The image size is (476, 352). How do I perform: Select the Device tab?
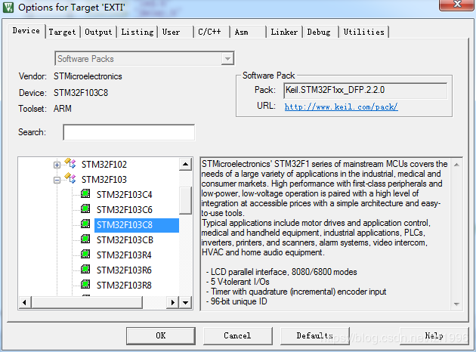(26, 31)
